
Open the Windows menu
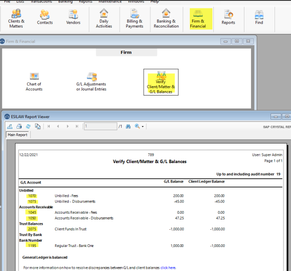pos(136,1)
